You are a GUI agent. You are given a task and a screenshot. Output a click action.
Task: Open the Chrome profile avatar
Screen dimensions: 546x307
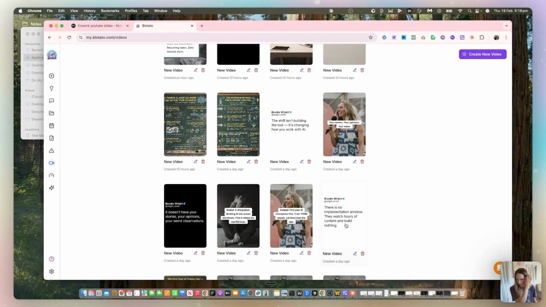[x=496, y=38]
